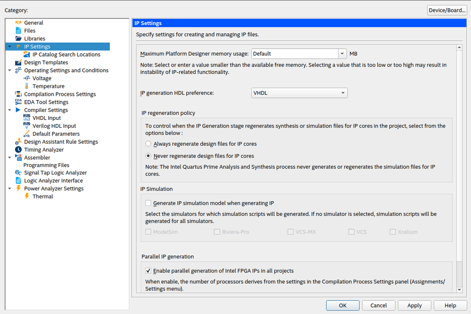Collapse the Compiler Settings tree node
This screenshot has height=314, width=471.
coord(10,110)
